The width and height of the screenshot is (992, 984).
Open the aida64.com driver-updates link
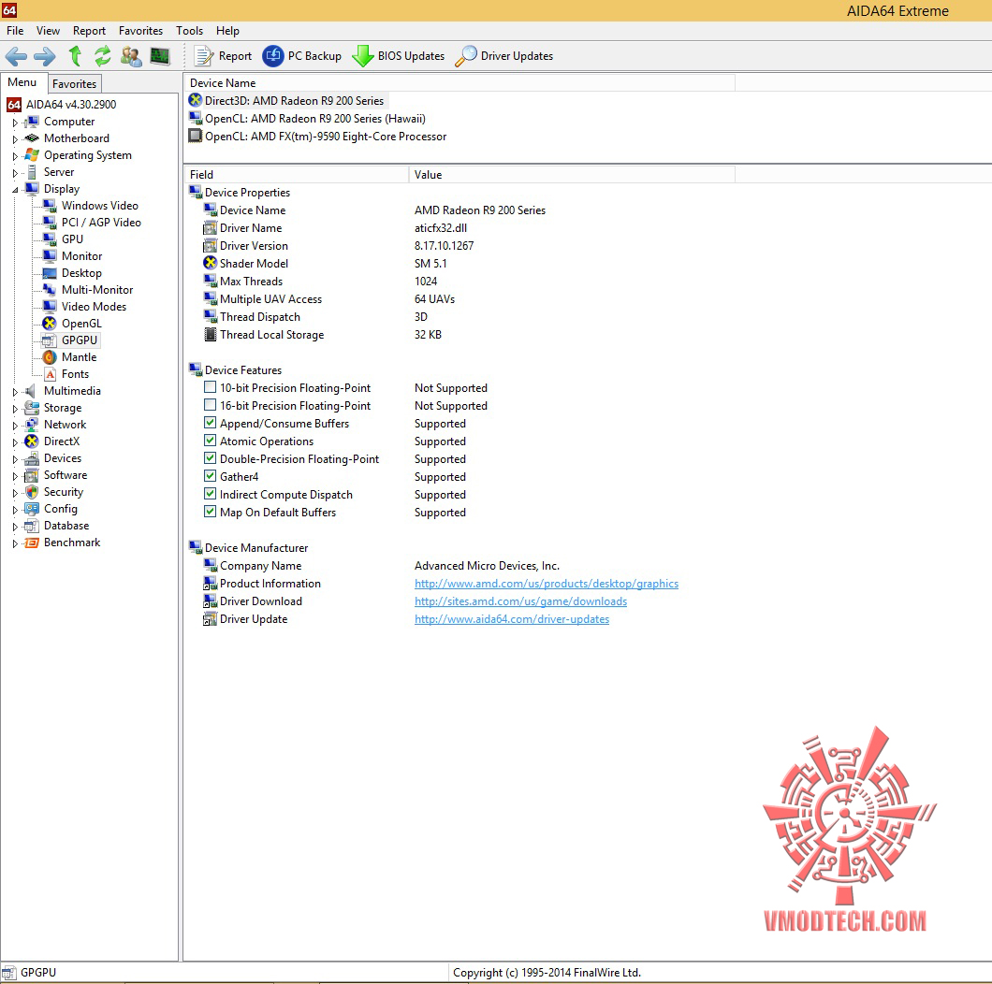pos(512,618)
